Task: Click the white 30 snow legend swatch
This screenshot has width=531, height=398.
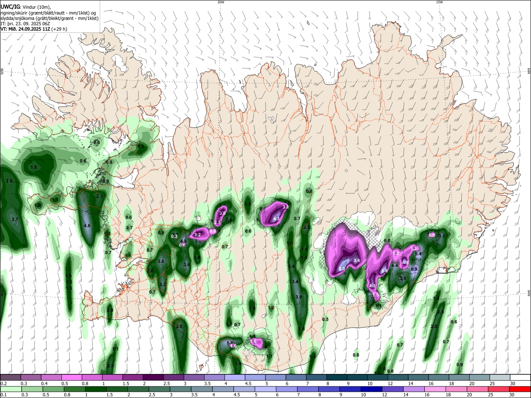Action: click(x=520, y=377)
